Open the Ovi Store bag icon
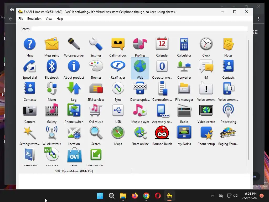This screenshot has width=269, height=202. click(74, 155)
